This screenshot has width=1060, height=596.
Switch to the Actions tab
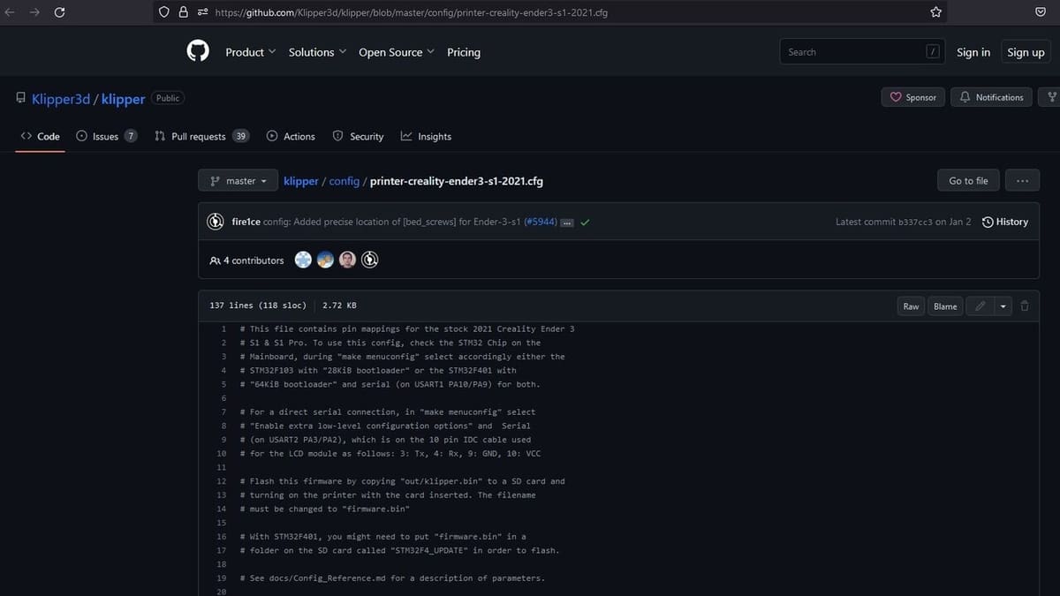(291, 136)
